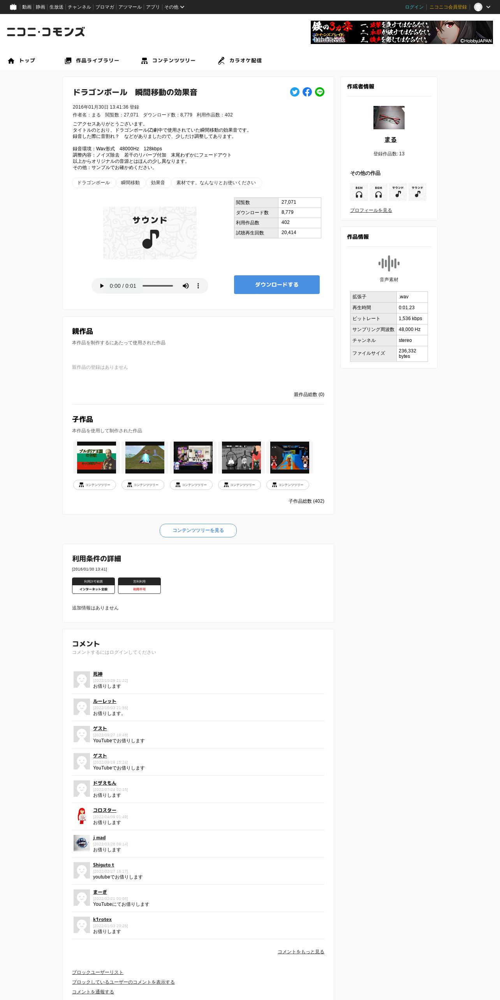Open 動画 in top navigation
This screenshot has height=1000, width=500.
pyautogui.click(x=27, y=7)
